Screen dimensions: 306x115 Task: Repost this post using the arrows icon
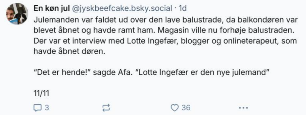click(x=106, y=108)
